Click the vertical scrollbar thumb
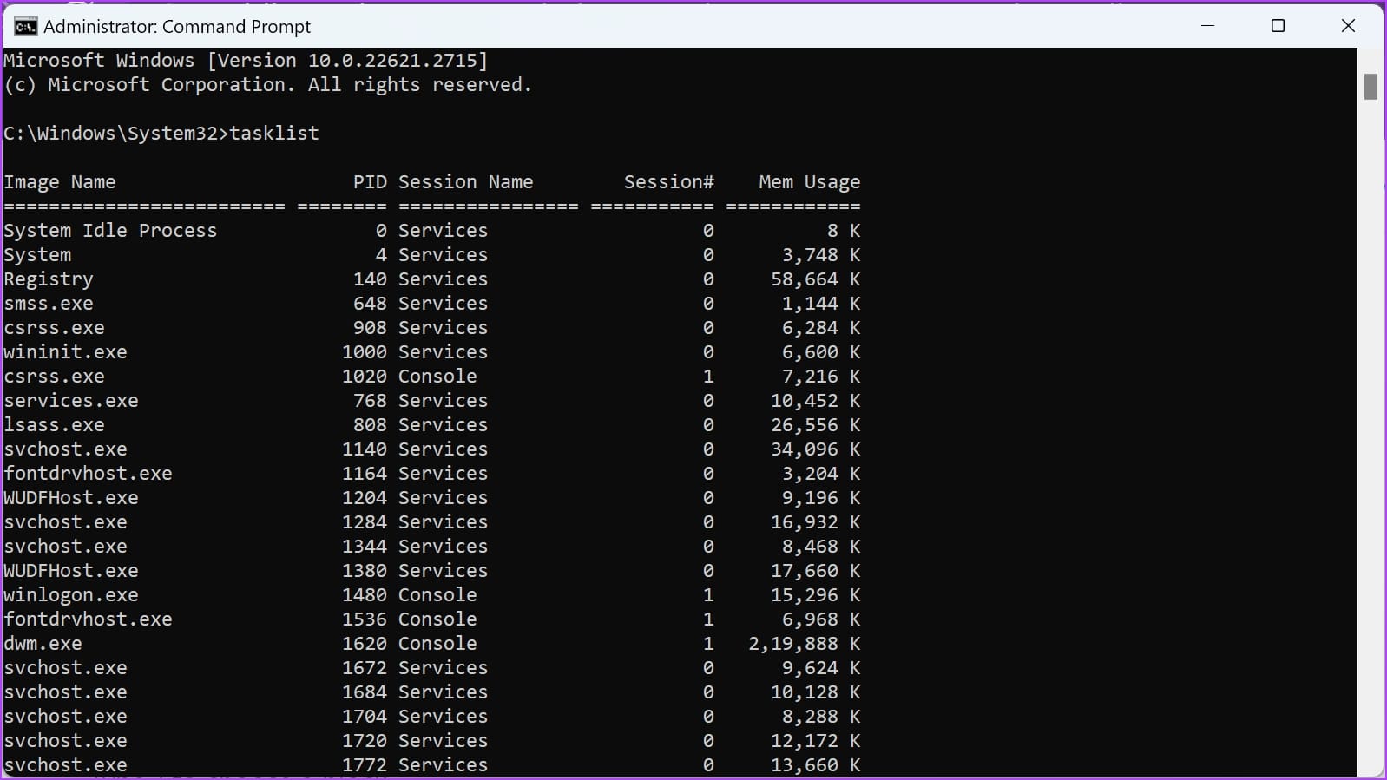Image resolution: width=1387 pixels, height=780 pixels. 1371,87
